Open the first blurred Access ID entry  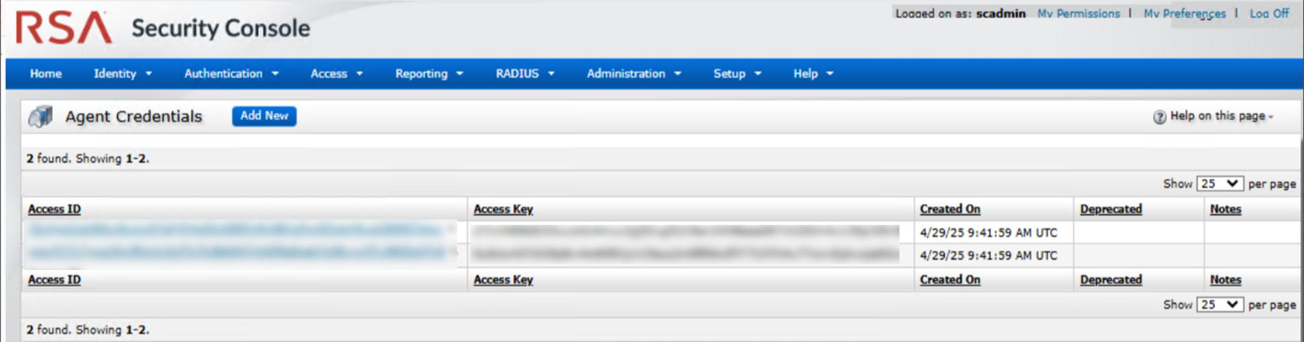point(236,232)
